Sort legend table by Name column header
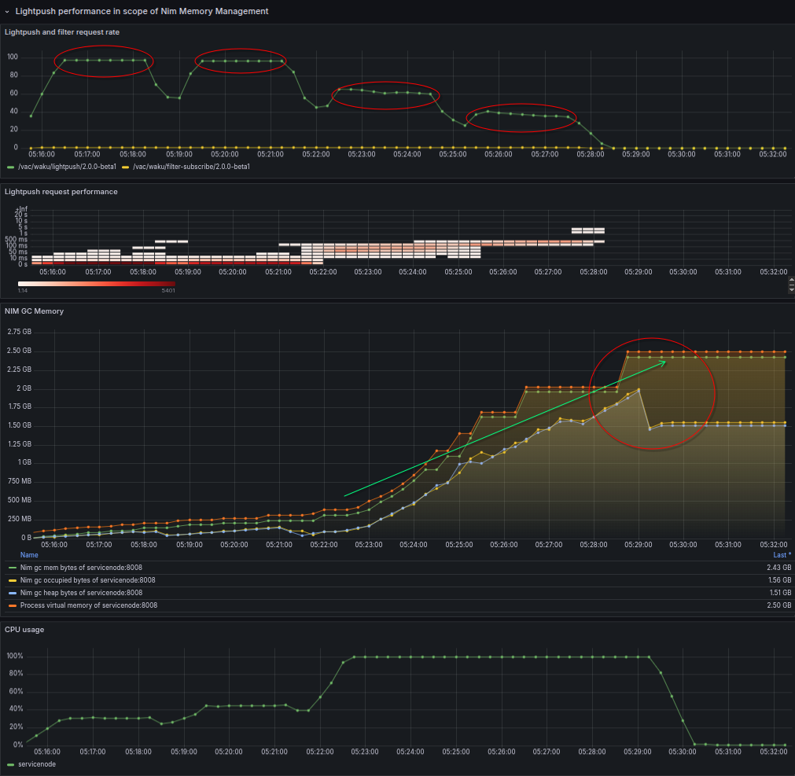The image size is (795, 776). [x=29, y=555]
